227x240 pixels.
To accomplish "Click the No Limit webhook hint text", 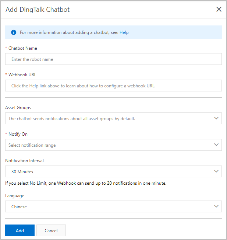I will tap(86, 183).
